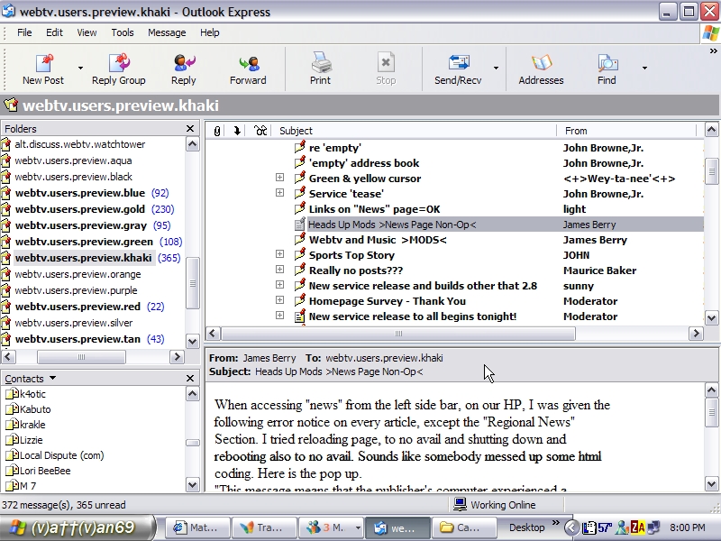The image size is (721, 541).
Task: Click the Print toolbar icon
Action: (x=321, y=62)
